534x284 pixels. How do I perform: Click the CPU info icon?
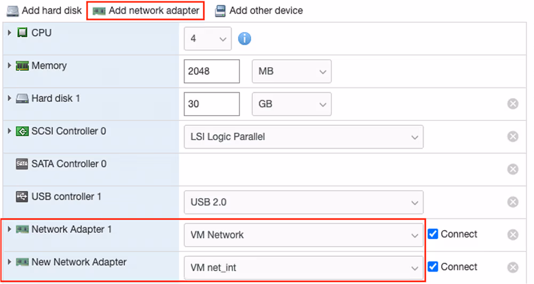[244, 39]
